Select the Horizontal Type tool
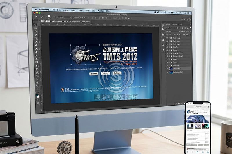 37,76
